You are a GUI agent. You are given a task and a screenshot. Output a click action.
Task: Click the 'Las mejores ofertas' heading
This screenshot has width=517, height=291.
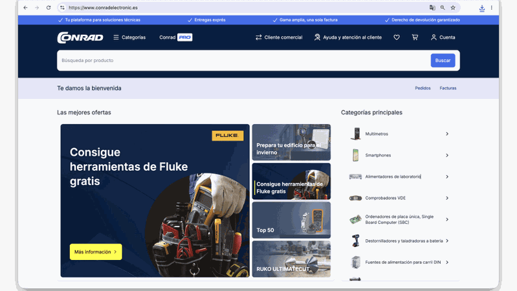(x=84, y=113)
